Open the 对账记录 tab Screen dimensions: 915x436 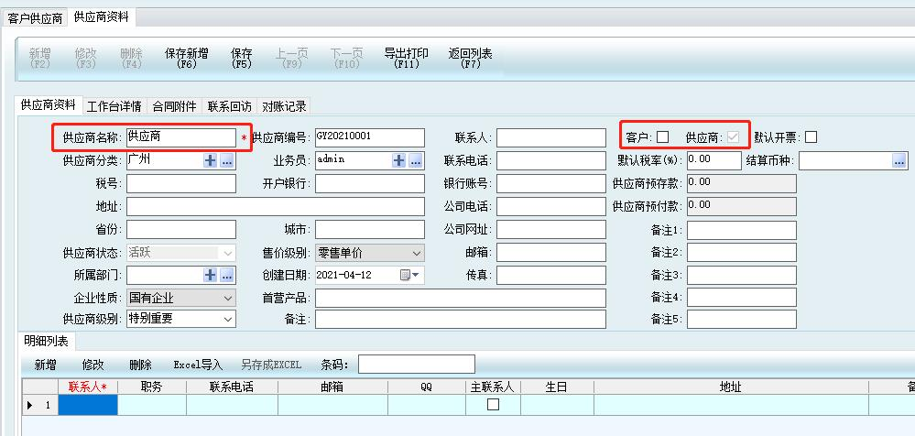[x=284, y=106]
